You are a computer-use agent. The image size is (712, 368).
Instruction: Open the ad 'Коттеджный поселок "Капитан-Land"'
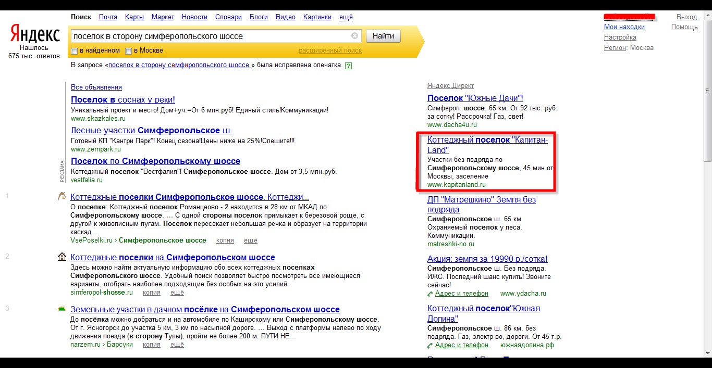[488, 145]
